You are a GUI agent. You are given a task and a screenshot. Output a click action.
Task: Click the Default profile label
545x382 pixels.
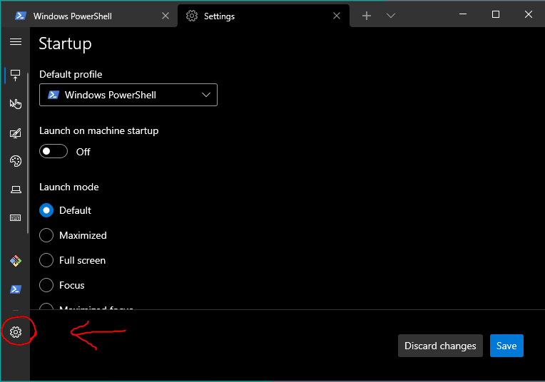coord(71,74)
